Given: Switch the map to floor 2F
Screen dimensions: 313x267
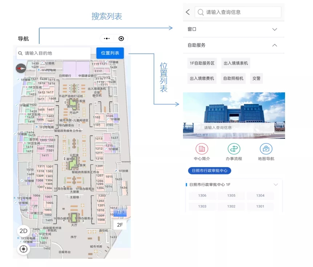Looking at the screenshot, I should tap(120, 225).
